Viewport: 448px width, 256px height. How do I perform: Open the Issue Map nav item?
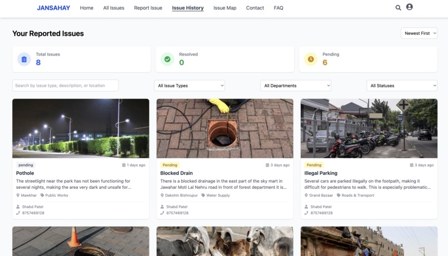(225, 8)
